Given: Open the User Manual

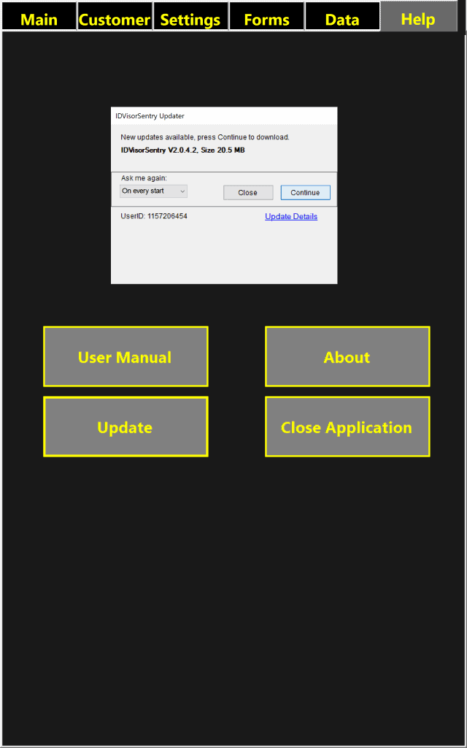Looking at the screenshot, I should [x=126, y=356].
